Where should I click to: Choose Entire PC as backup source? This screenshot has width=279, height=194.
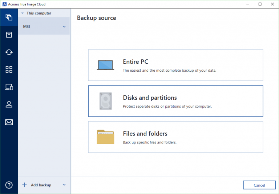pyautogui.click(x=175, y=65)
